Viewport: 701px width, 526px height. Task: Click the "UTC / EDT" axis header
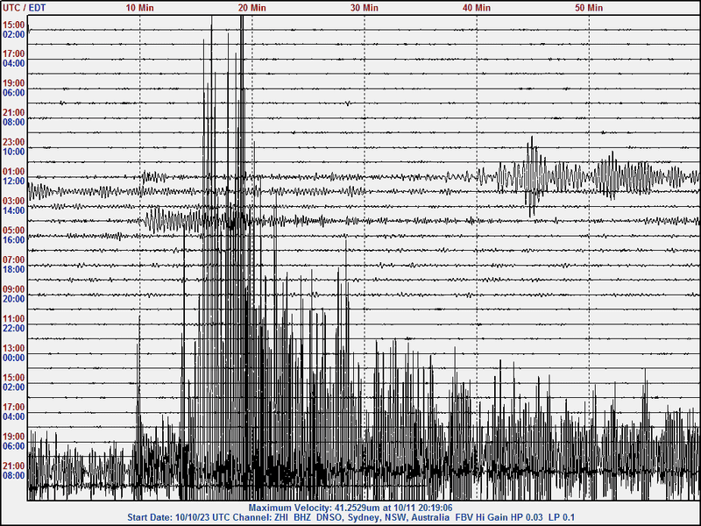pos(25,8)
